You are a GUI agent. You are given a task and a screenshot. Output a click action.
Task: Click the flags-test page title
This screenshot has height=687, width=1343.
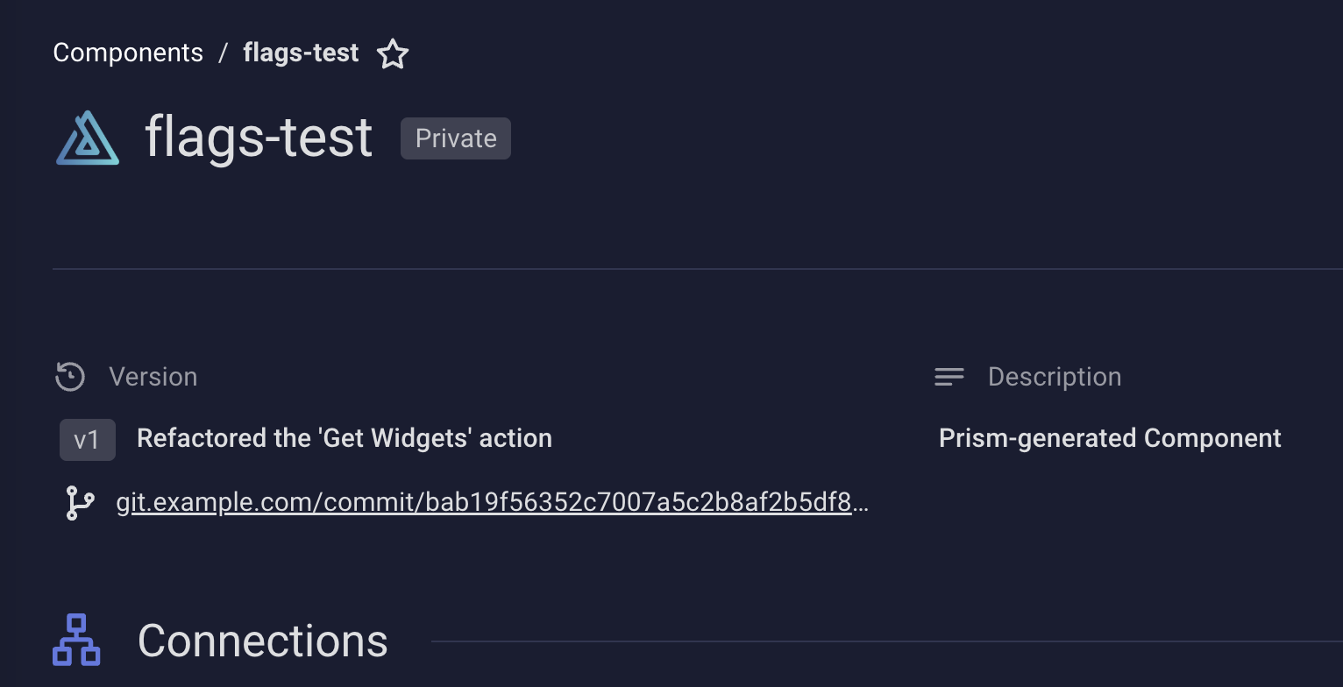point(258,137)
